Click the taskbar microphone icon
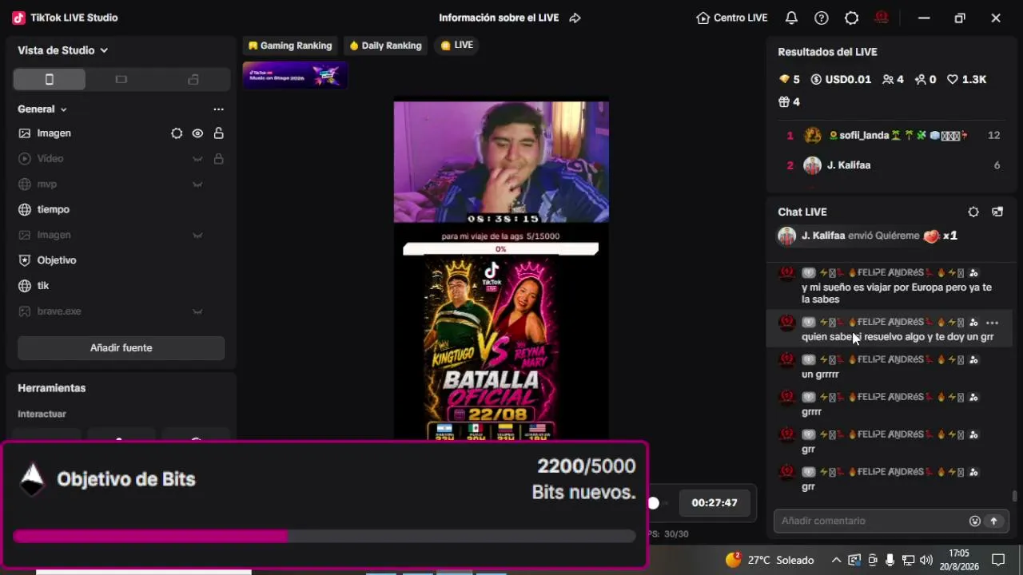Viewport: 1023px width, 575px height. 890,560
